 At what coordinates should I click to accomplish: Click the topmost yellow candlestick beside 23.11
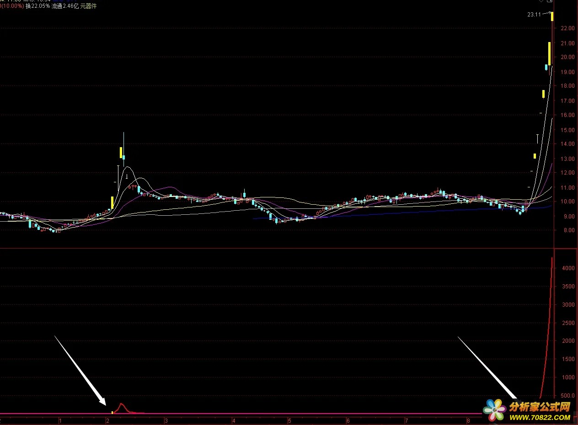(x=552, y=16)
